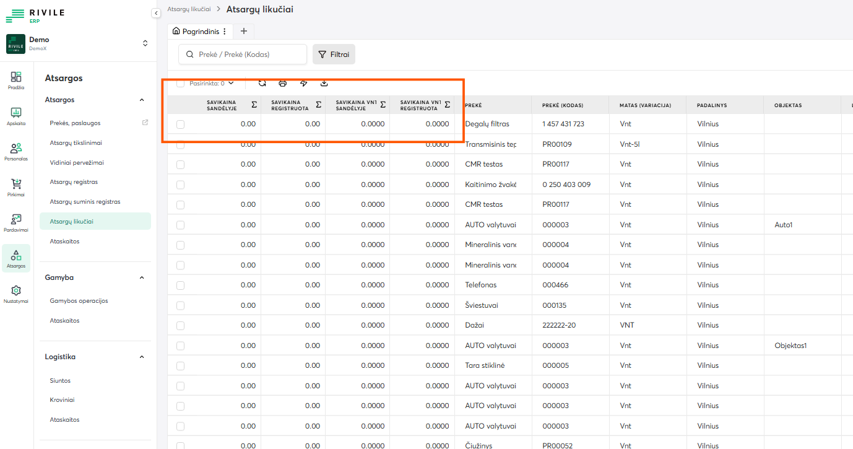The width and height of the screenshot is (853, 449).
Task: Collapse the sidebar with the arrow button
Action: click(x=156, y=13)
